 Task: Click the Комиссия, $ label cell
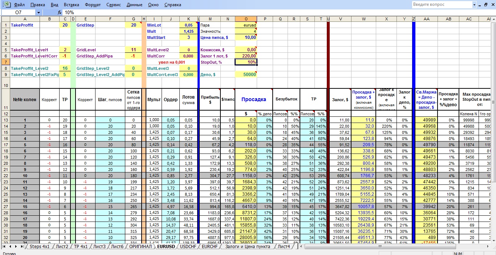pos(210,50)
